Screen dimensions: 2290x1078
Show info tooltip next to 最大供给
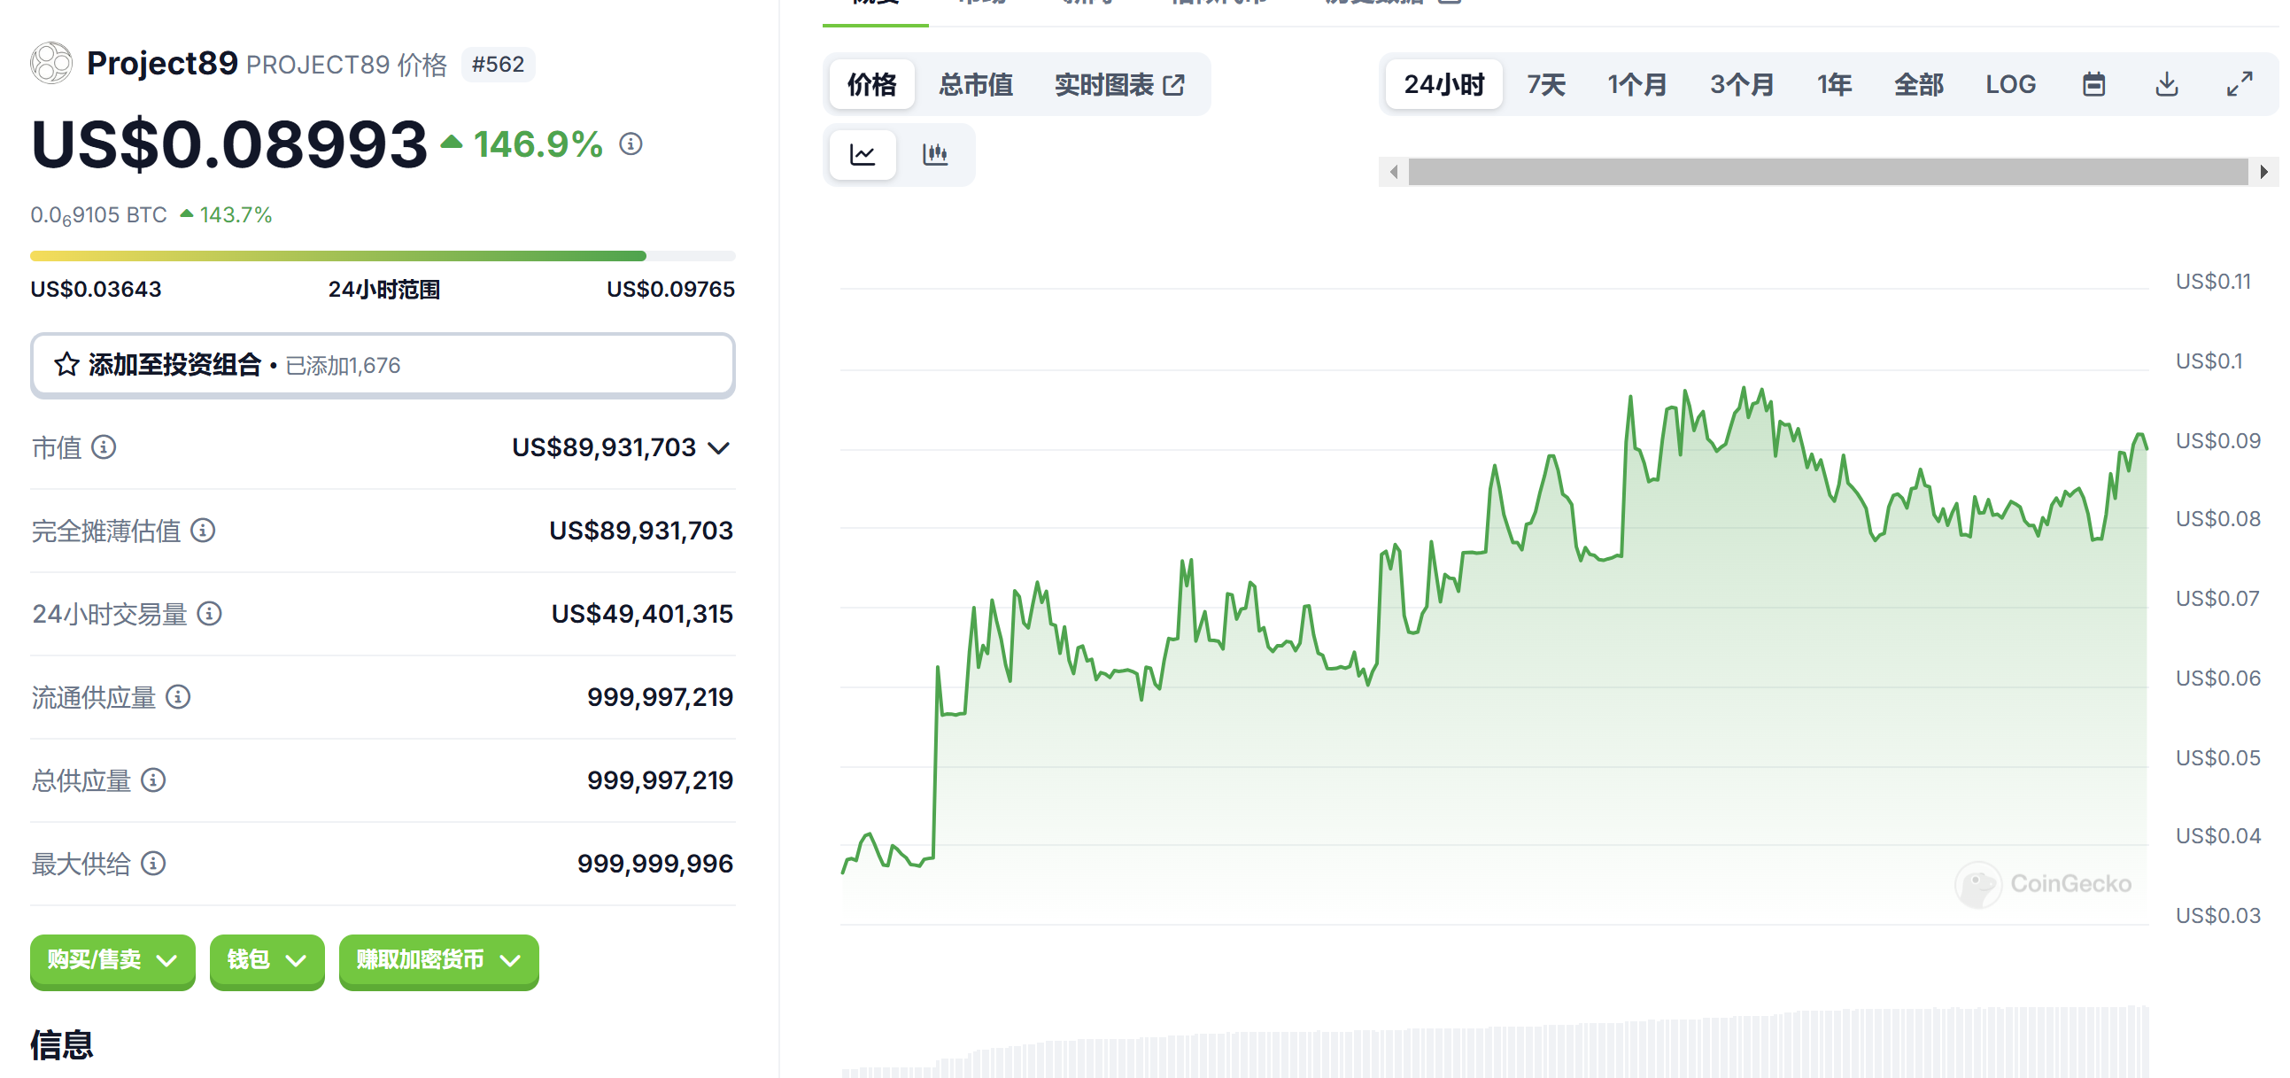click(x=154, y=864)
